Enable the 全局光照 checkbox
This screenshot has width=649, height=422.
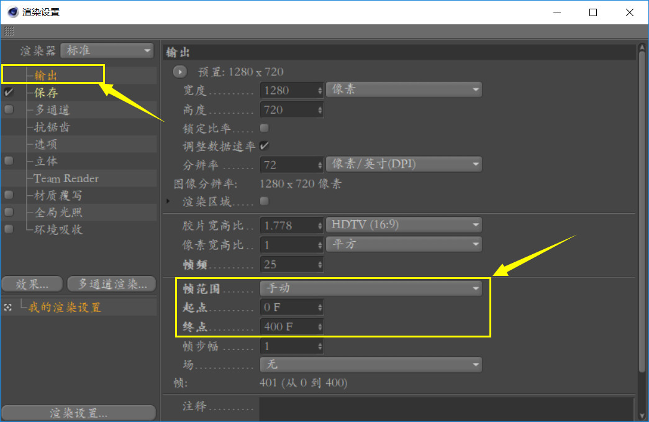pos(8,211)
